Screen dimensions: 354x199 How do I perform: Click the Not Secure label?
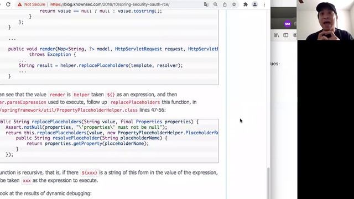(x=35, y=4)
